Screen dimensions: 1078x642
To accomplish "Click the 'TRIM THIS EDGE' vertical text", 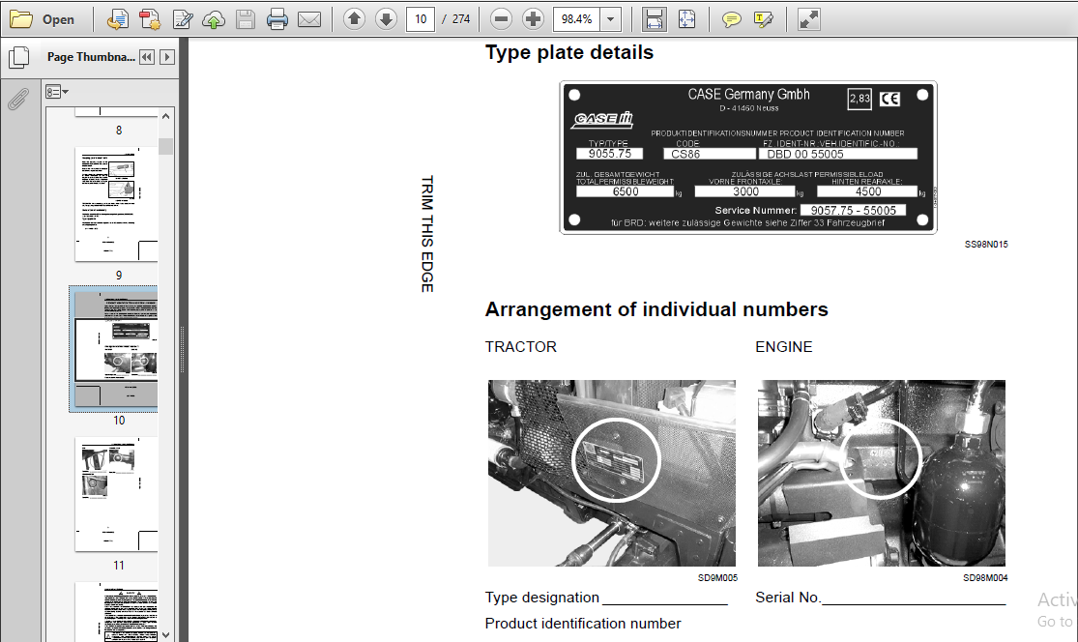I will [x=427, y=234].
